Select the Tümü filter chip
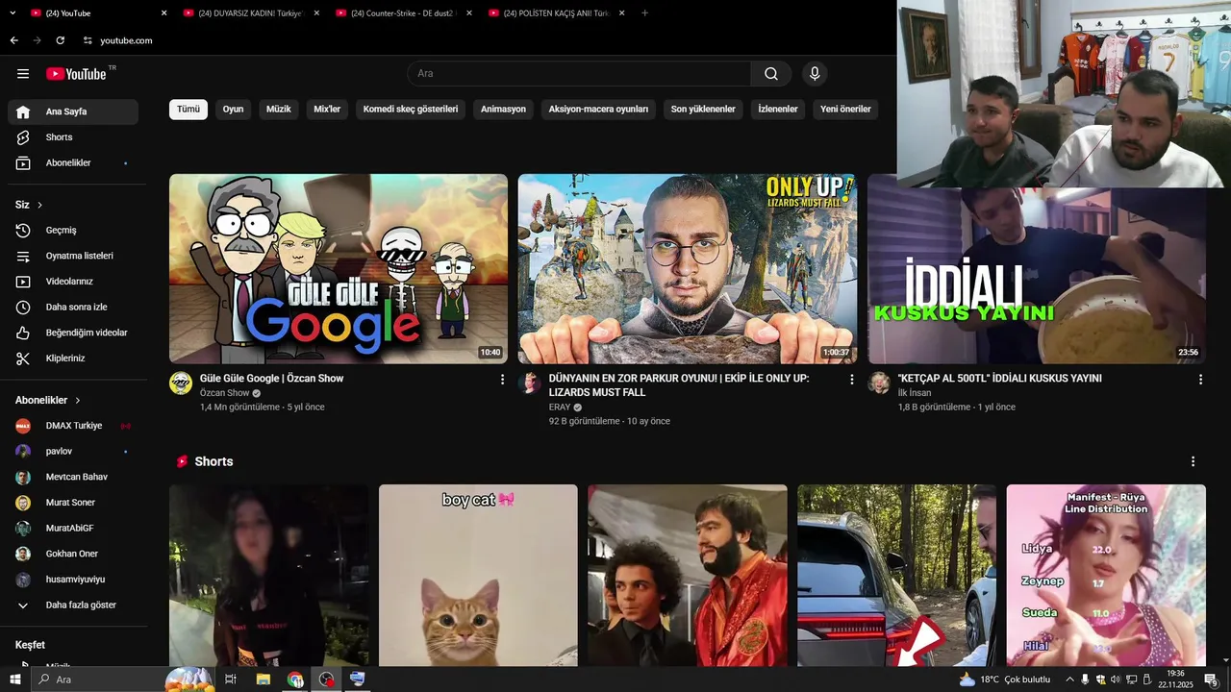 188,110
